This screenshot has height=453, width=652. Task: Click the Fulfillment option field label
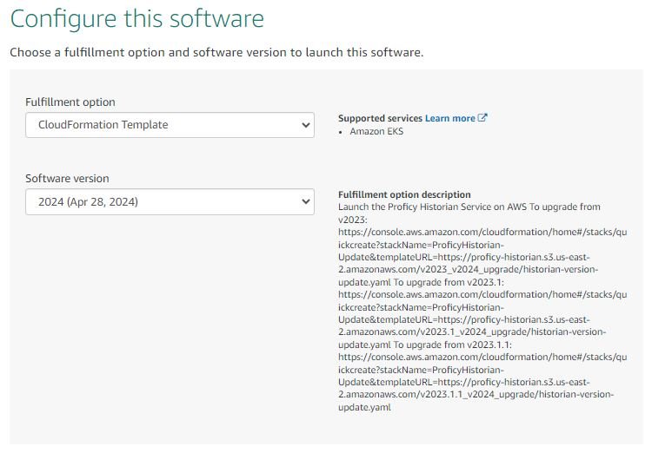click(70, 102)
